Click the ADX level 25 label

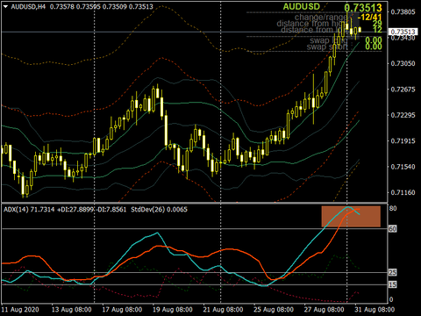pyautogui.click(x=393, y=273)
